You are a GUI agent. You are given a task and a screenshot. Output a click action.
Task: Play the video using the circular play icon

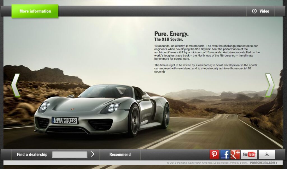[254, 11]
